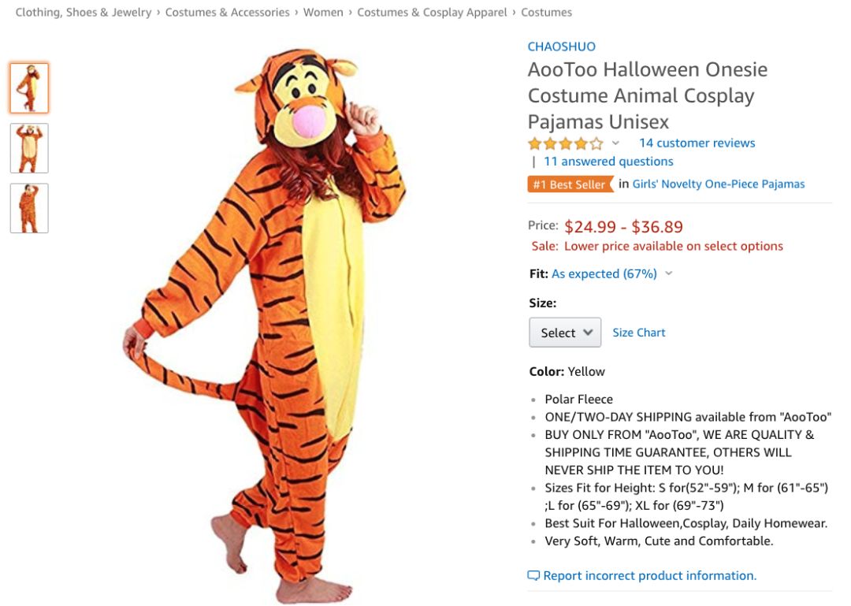Go to Clothing, Shoes & Jewelry breadcrumb
Screen dimensions: 851x606
tap(83, 13)
